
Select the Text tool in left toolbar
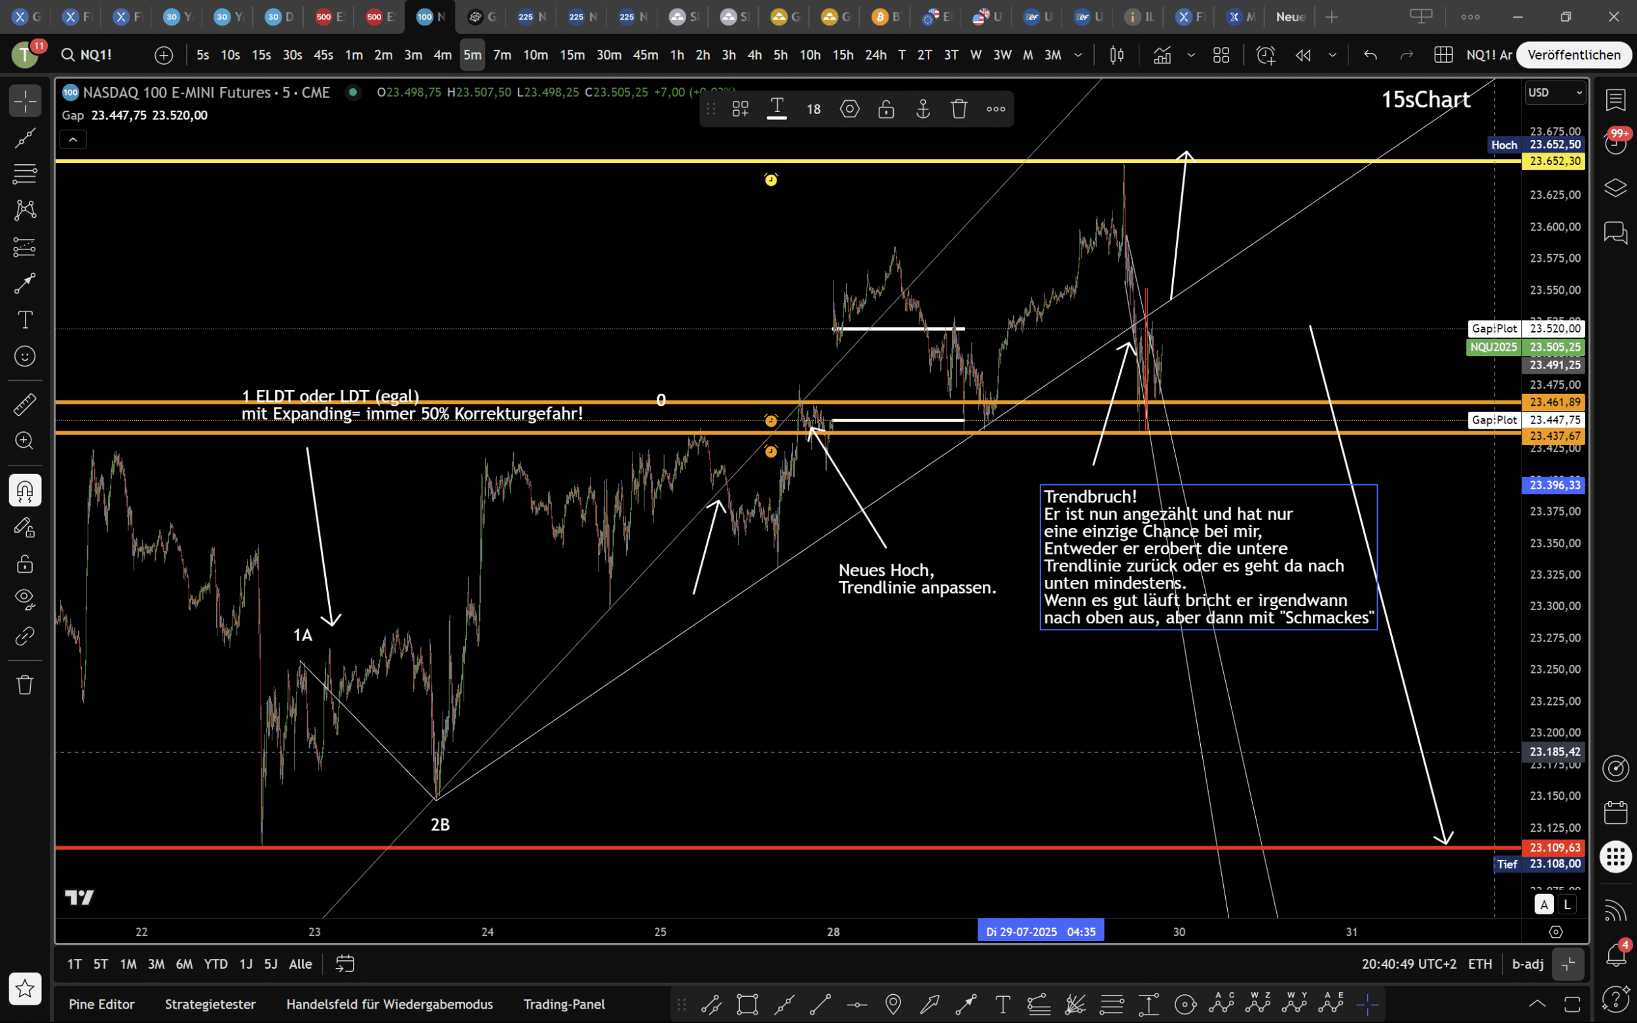(x=25, y=319)
